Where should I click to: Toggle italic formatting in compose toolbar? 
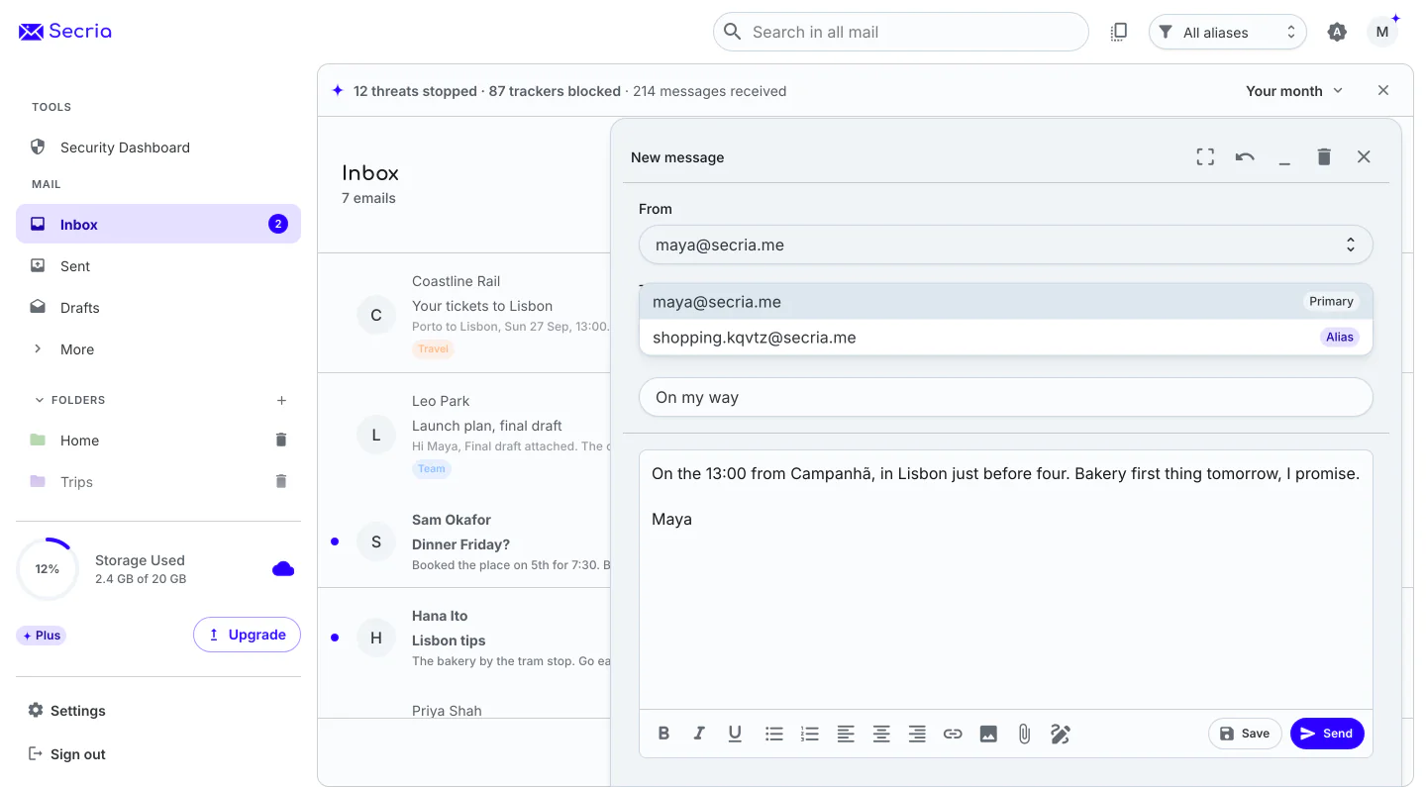click(x=699, y=734)
